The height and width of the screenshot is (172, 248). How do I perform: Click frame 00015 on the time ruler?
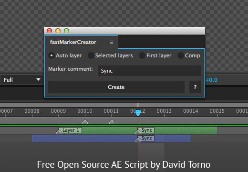coord(217,111)
